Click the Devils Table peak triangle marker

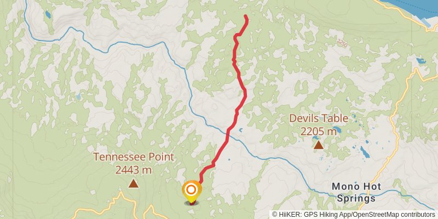point(319,145)
